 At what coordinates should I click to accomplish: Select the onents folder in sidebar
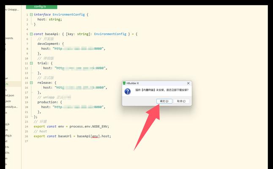tap(9, 38)
